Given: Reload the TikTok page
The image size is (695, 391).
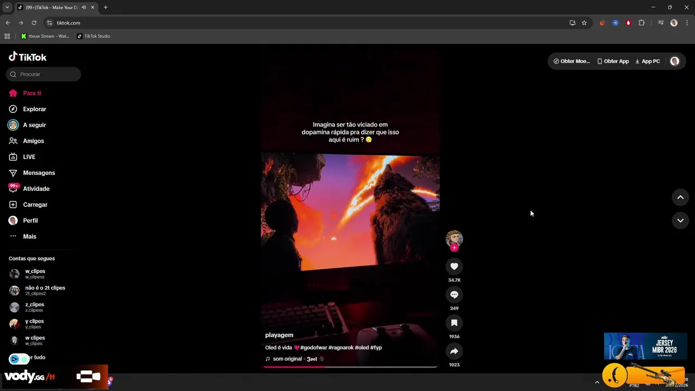Looking at the screenshot, I should 34,23.
